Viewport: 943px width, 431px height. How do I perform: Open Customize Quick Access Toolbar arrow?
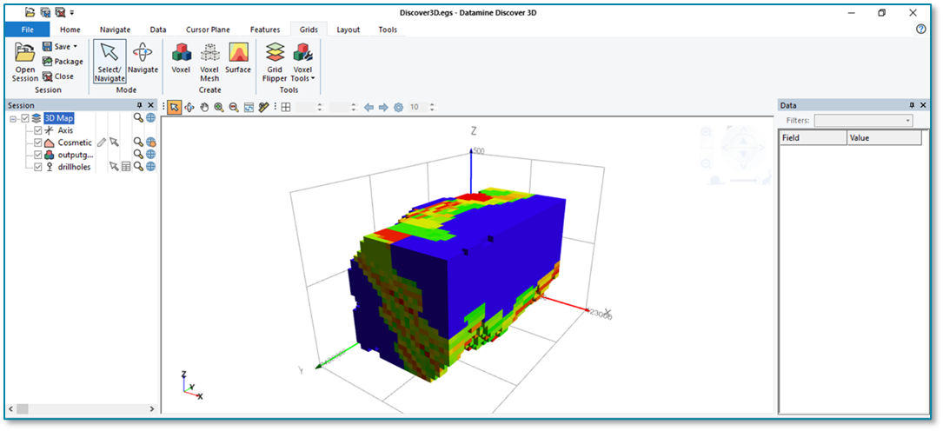[x=72, y=12]
